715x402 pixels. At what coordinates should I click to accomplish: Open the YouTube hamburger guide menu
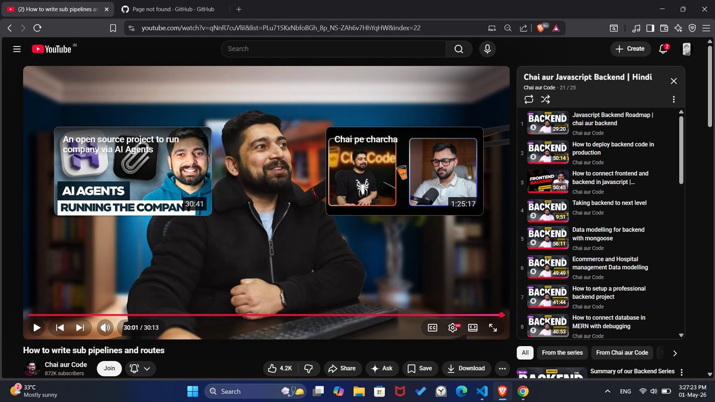[x=17, y=49]
